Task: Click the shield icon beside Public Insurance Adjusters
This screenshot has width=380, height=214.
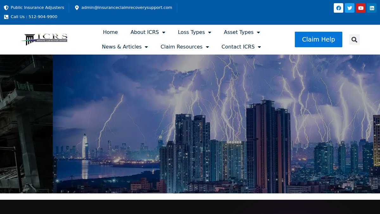Action: point(6,8)
